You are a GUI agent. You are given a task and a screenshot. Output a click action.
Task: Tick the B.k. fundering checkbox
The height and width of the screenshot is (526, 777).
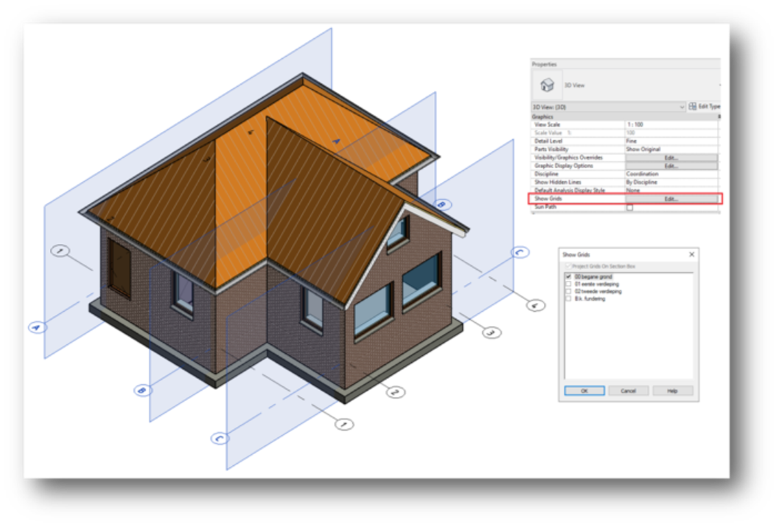tap(569, 299)
